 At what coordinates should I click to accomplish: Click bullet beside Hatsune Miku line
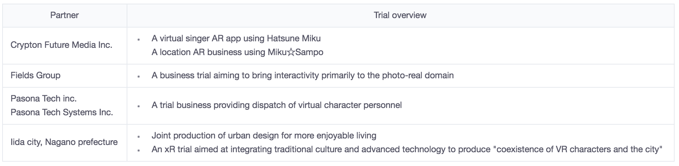click(139, 39)
